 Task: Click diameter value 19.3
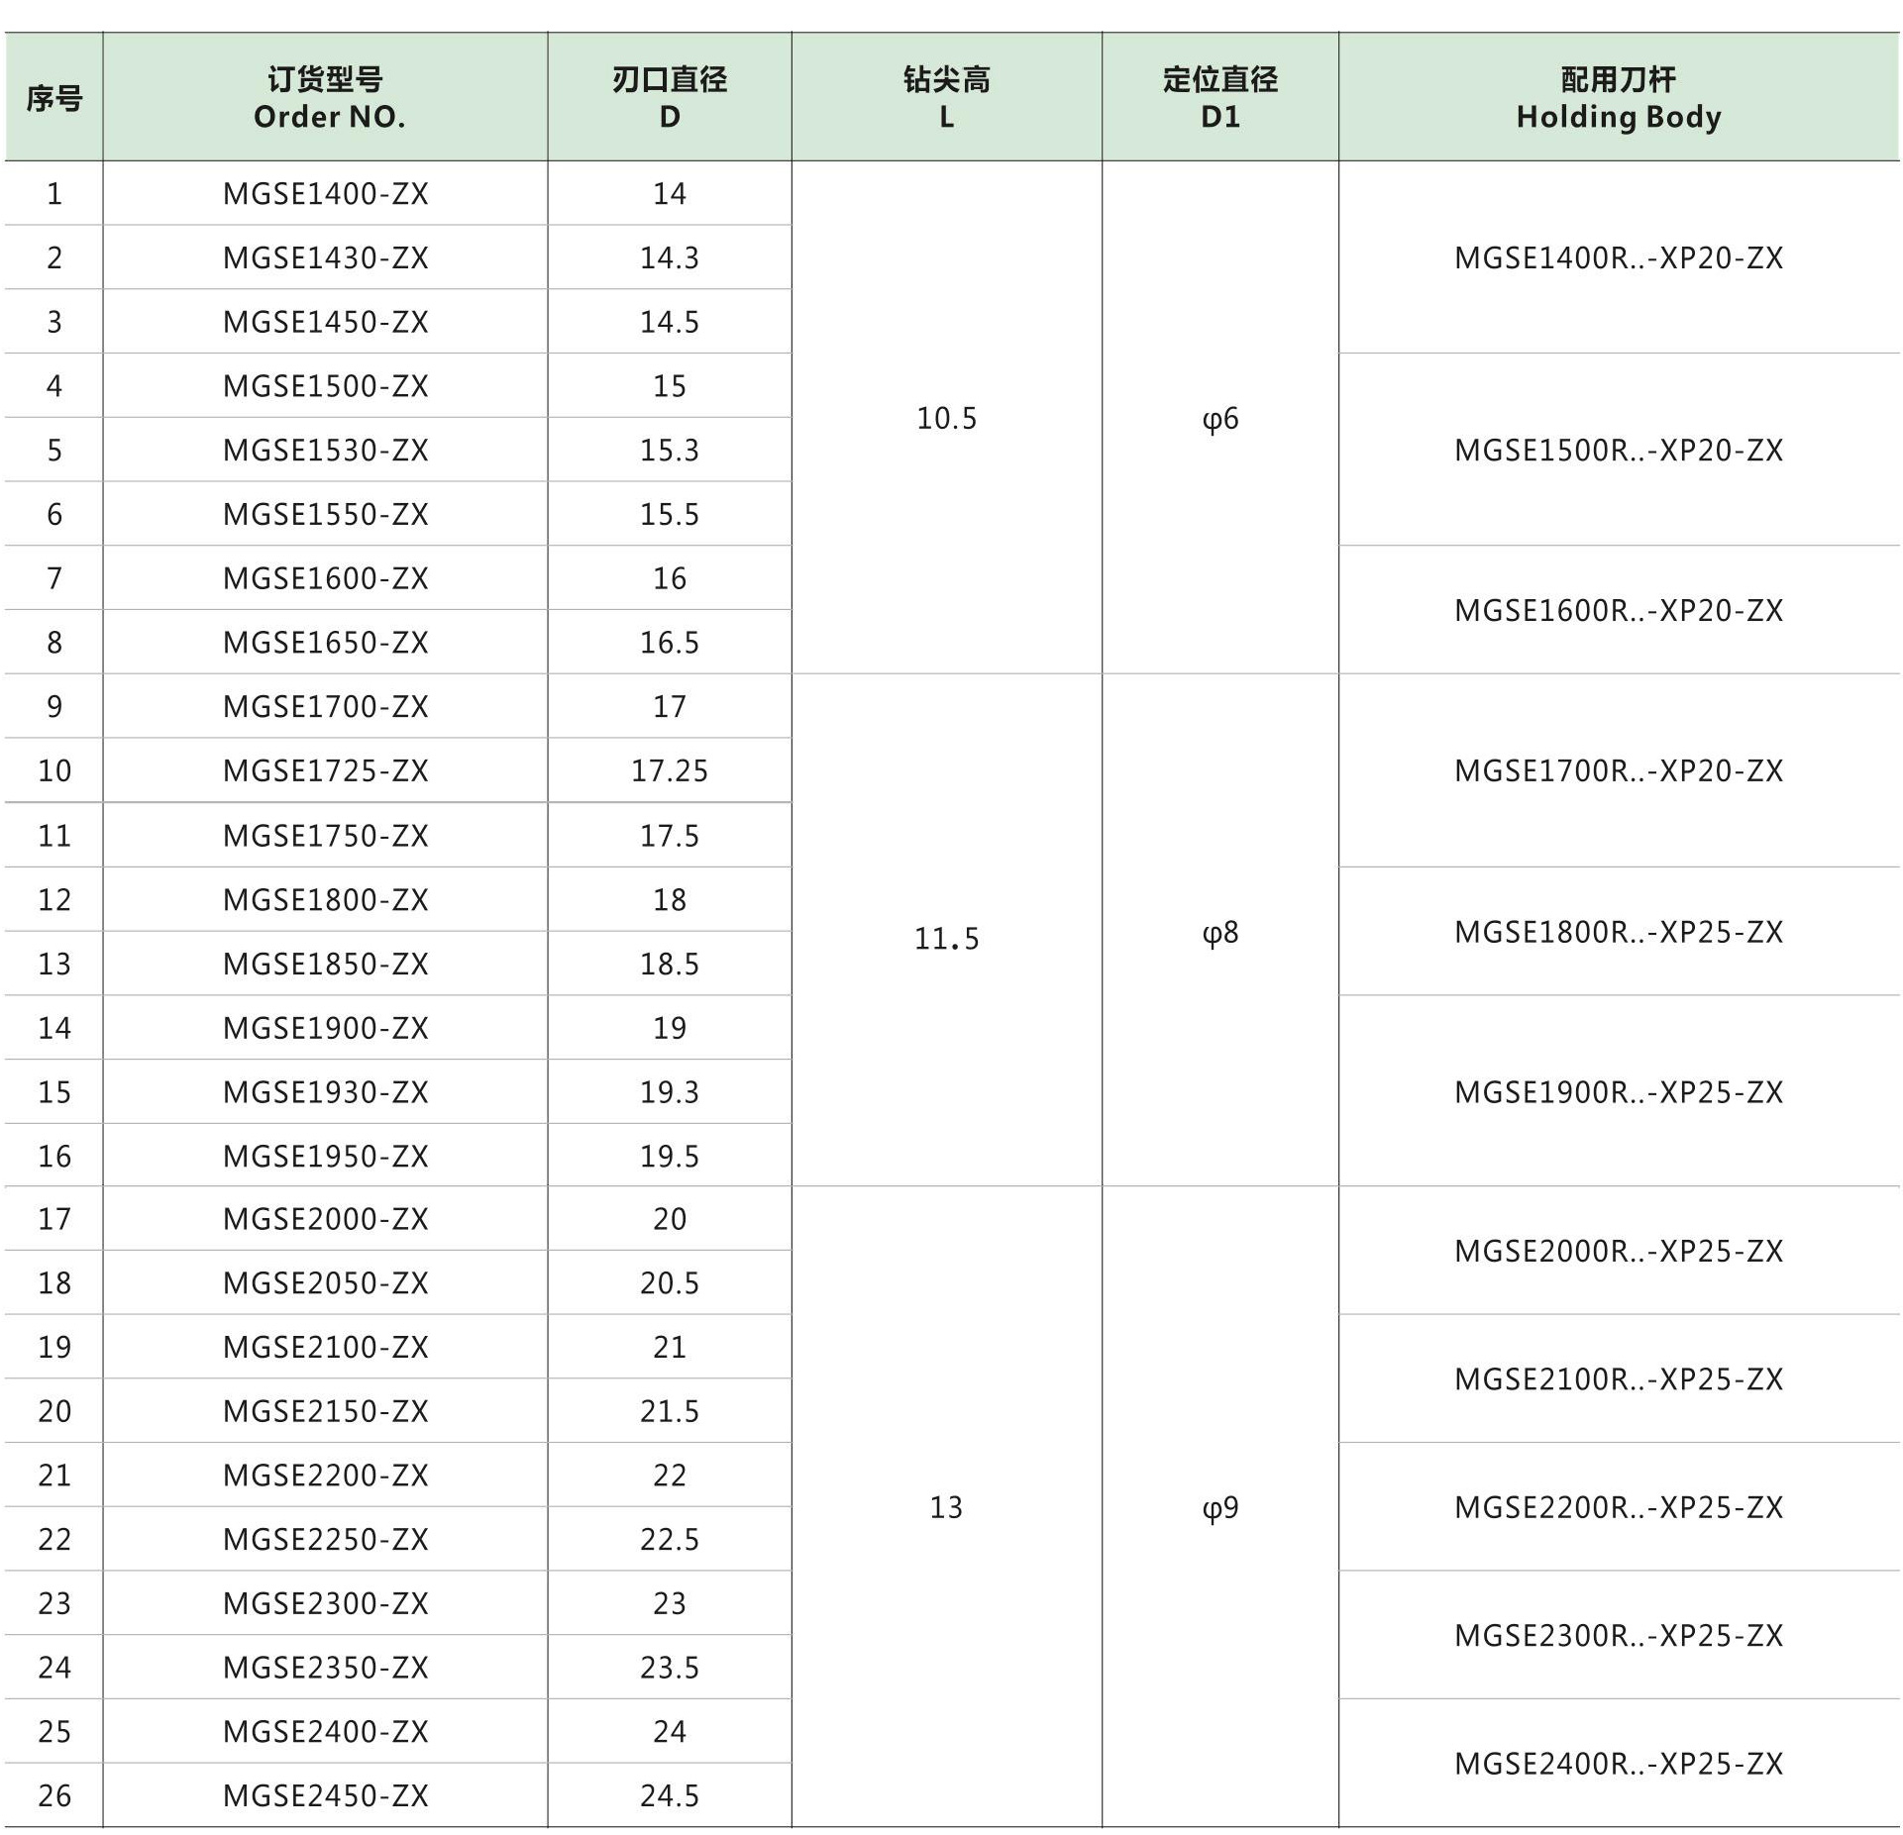[670, 1092]
